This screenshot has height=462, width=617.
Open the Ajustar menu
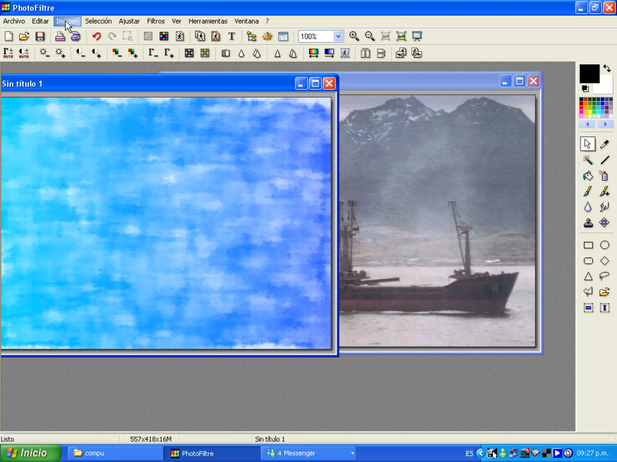[129, 21]
